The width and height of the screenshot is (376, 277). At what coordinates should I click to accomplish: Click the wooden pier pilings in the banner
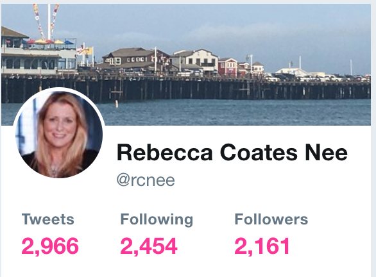coord(187,90)
